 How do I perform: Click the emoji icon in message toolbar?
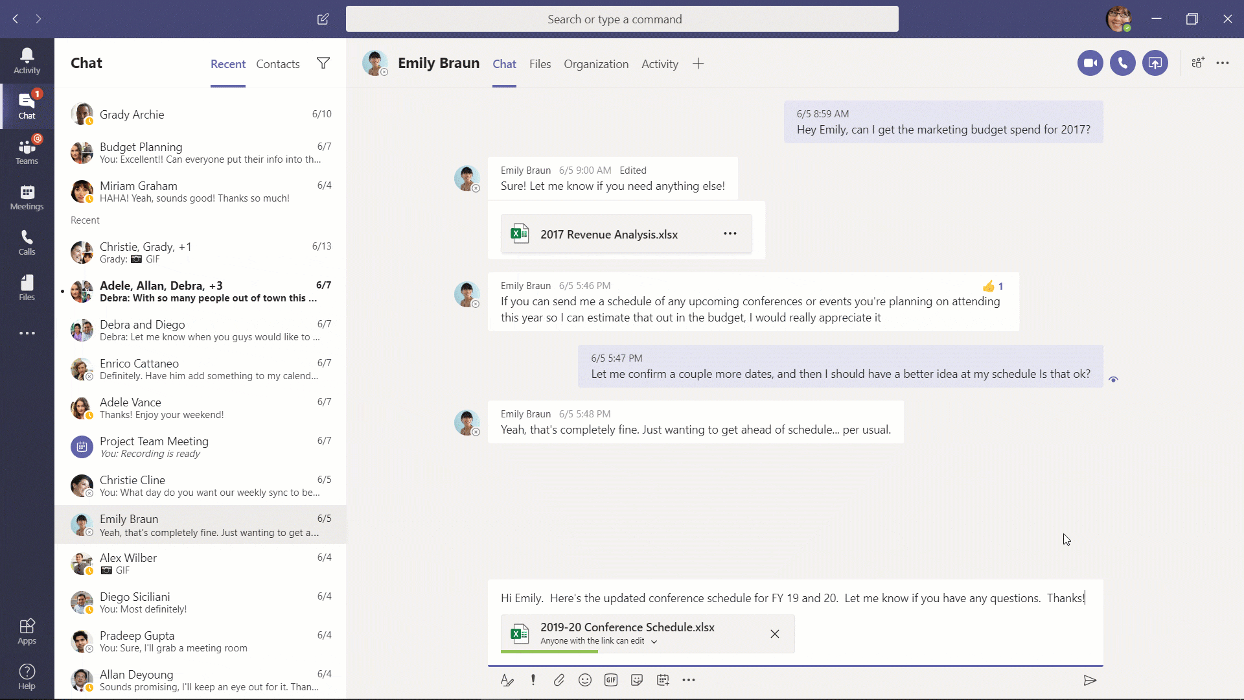click(x=584, y=681)
